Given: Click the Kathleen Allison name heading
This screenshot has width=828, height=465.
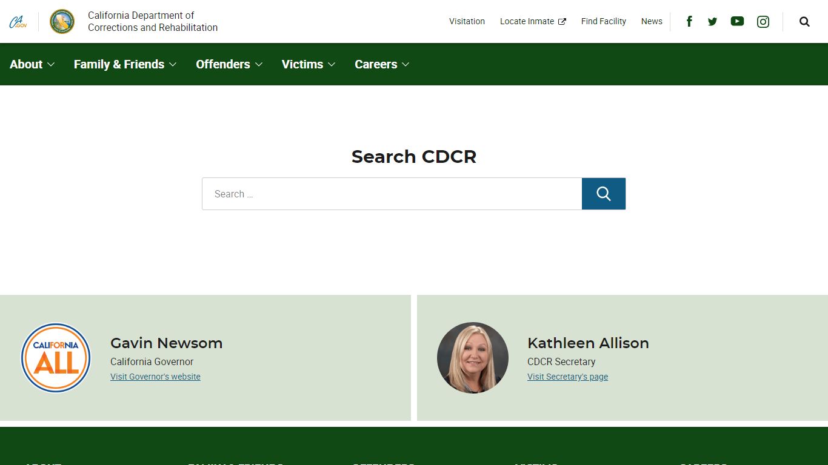Looking at the screenshot, I should coord(588,343).
